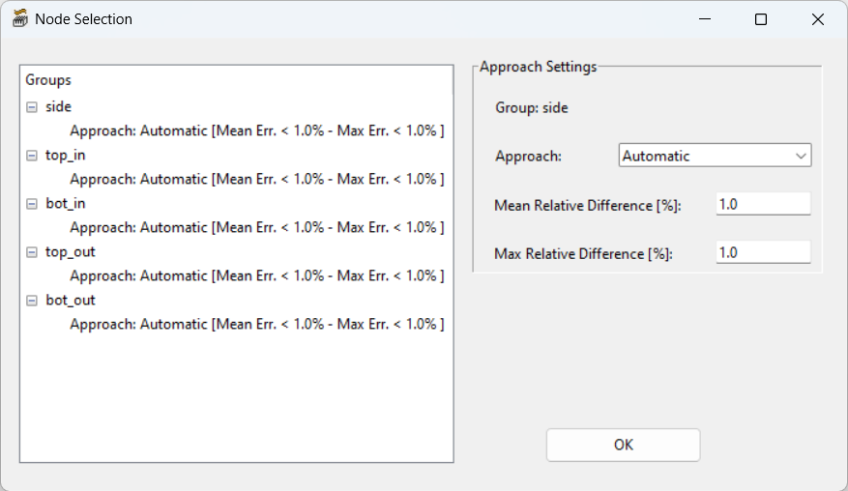Click the 'Max Relative Difference [%]:' label

click(583, 253)
